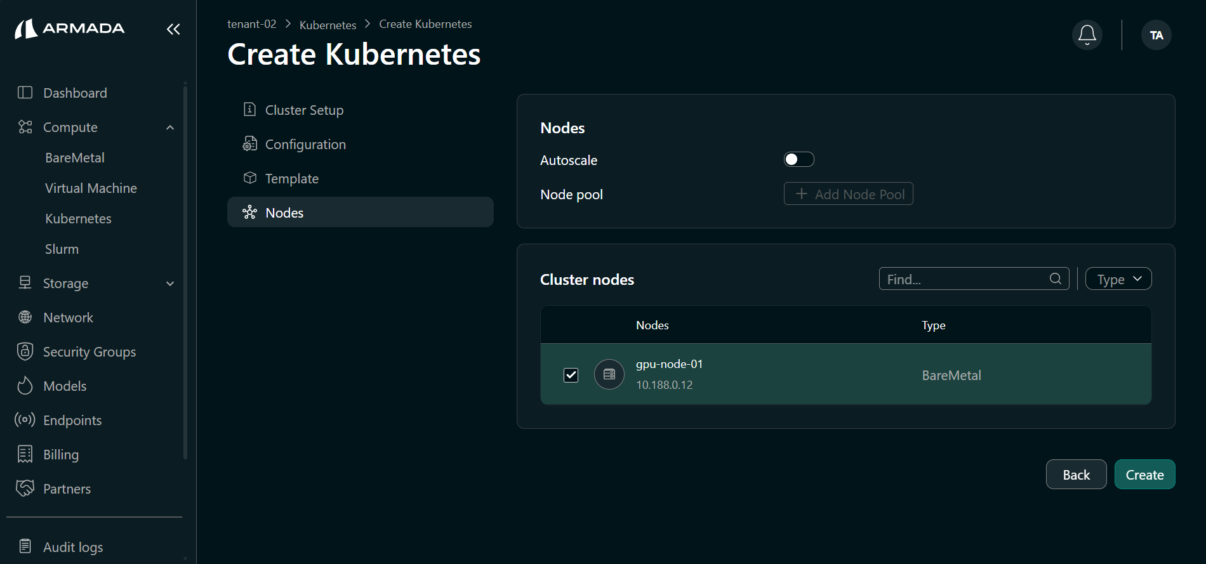Click the Nodes column header
This screenshot has width=1206, height=564.
tap(653, 325)
